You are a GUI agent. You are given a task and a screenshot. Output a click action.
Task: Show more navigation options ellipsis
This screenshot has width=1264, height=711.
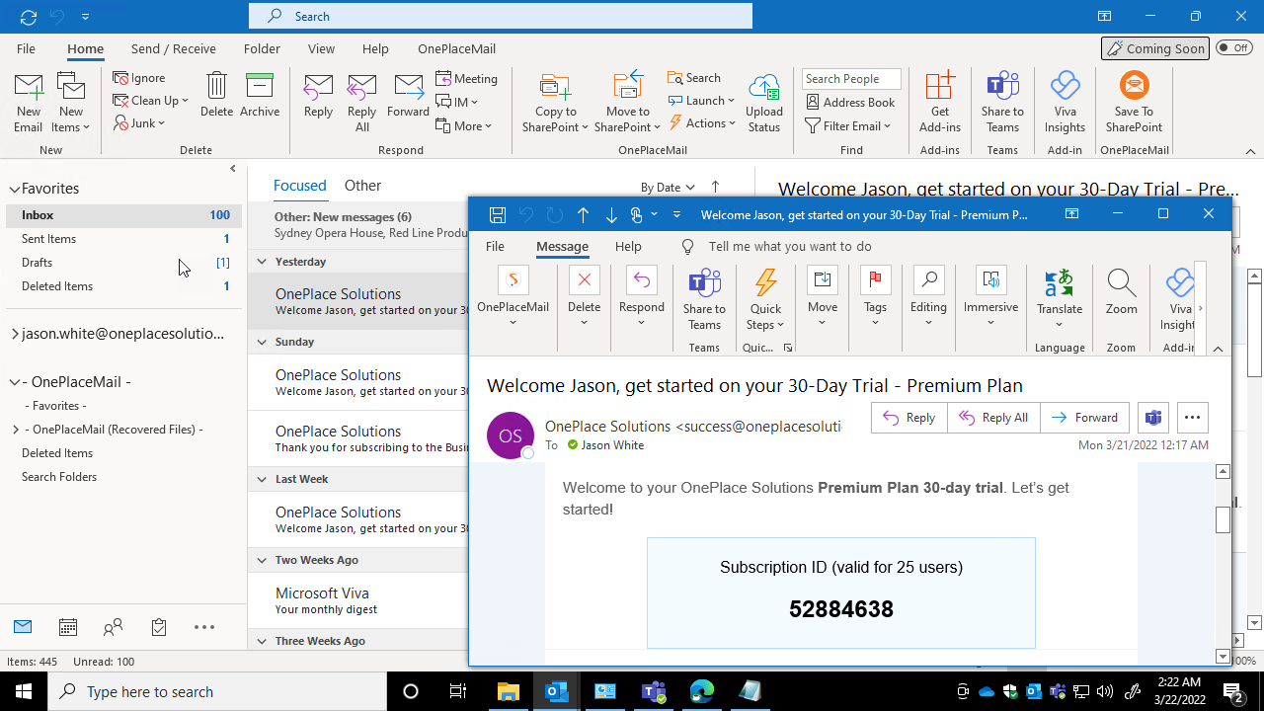[204, 627]
